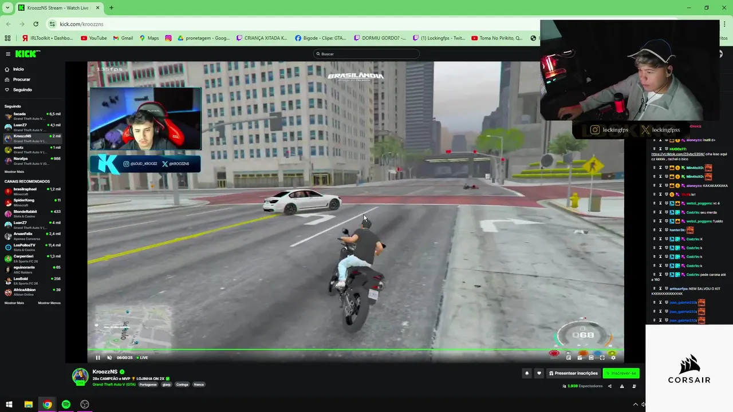This screenshot has height=412, width=733.
Task: Open eguinorante recommended channel
Action: (33, 269)
